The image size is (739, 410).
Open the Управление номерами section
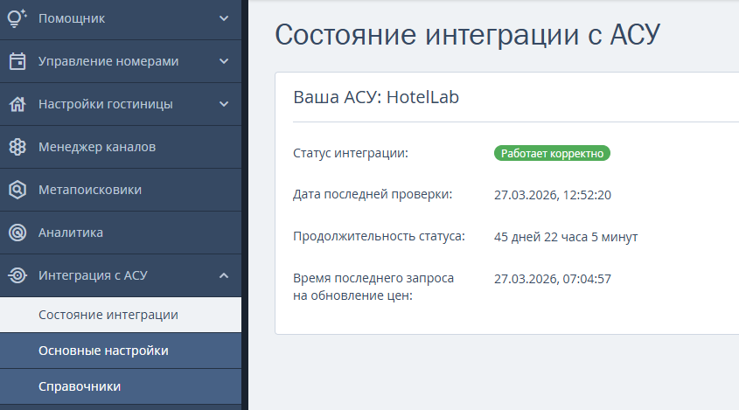[121, 61]
